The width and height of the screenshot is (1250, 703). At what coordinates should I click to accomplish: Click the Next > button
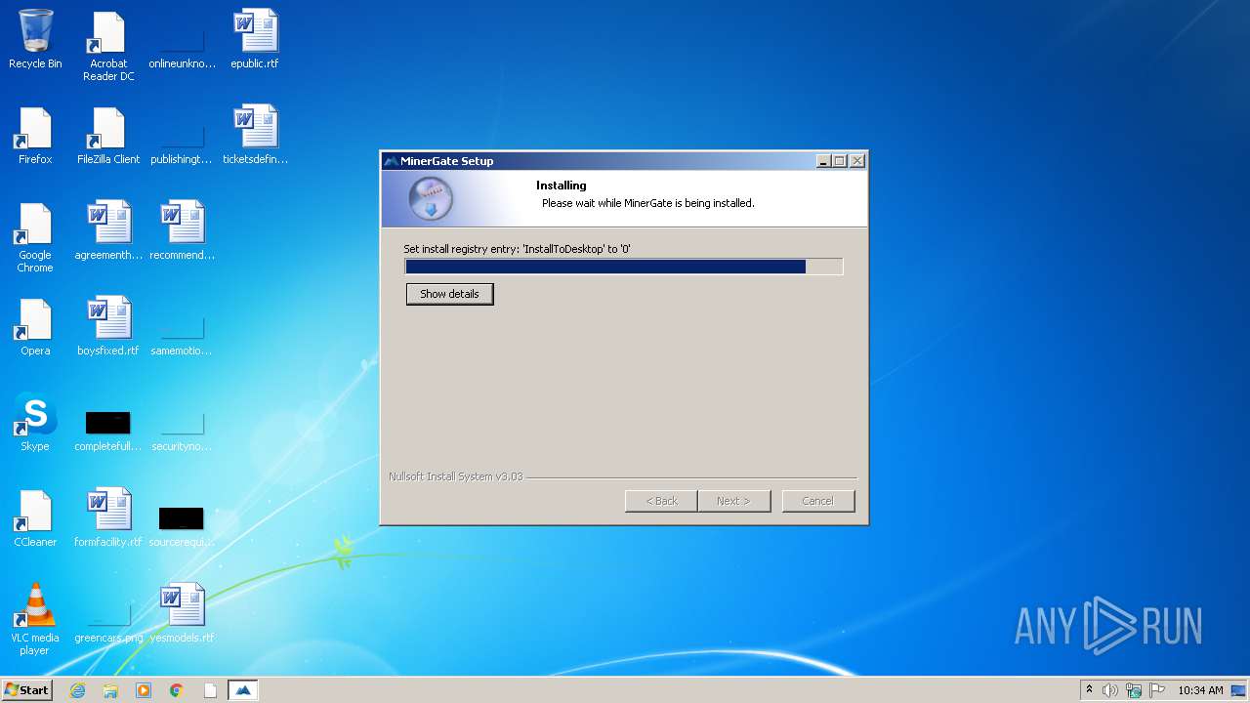733,501
